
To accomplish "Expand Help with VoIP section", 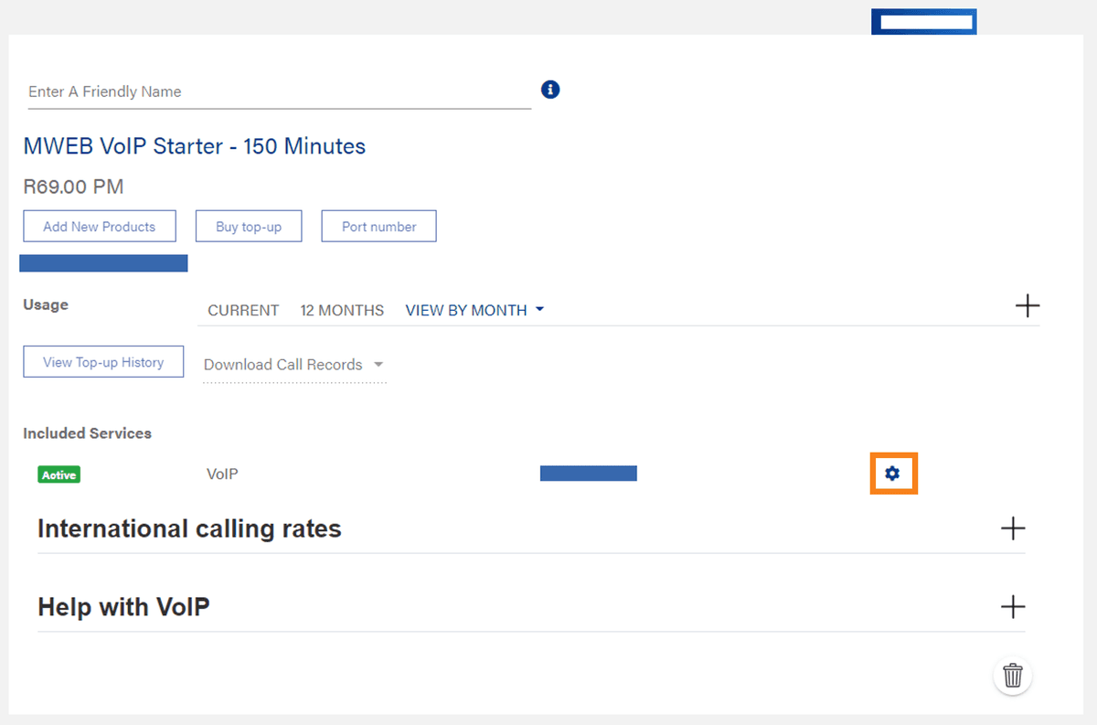I will point(1013,607).
